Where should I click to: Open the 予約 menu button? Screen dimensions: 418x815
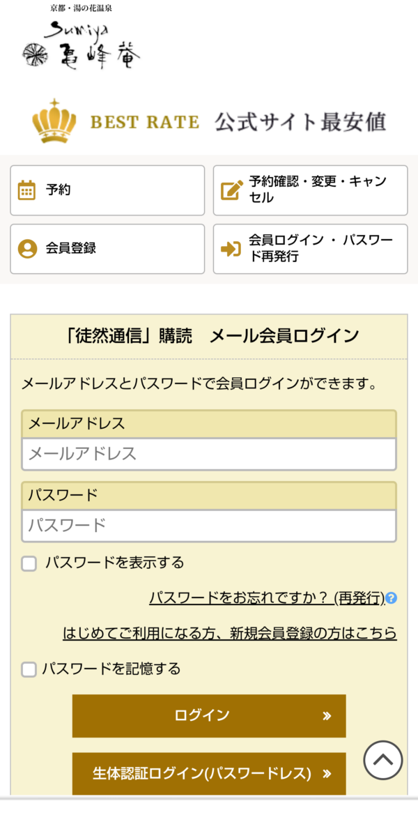click(107, 190)
